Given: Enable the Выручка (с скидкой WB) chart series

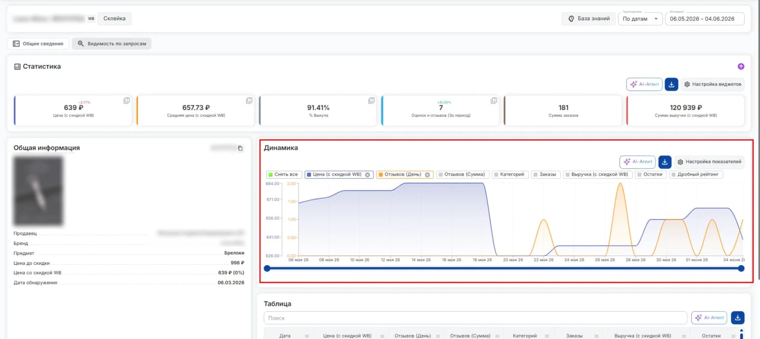Looking at the screenshot, I should click(x=598, y=175).
